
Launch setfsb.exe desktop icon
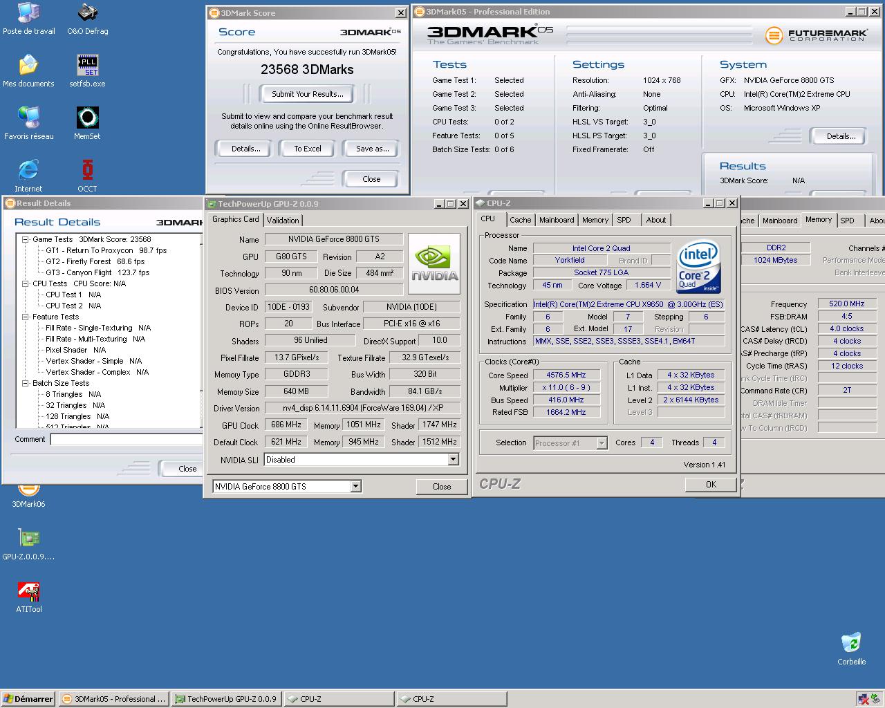(88, 71)
